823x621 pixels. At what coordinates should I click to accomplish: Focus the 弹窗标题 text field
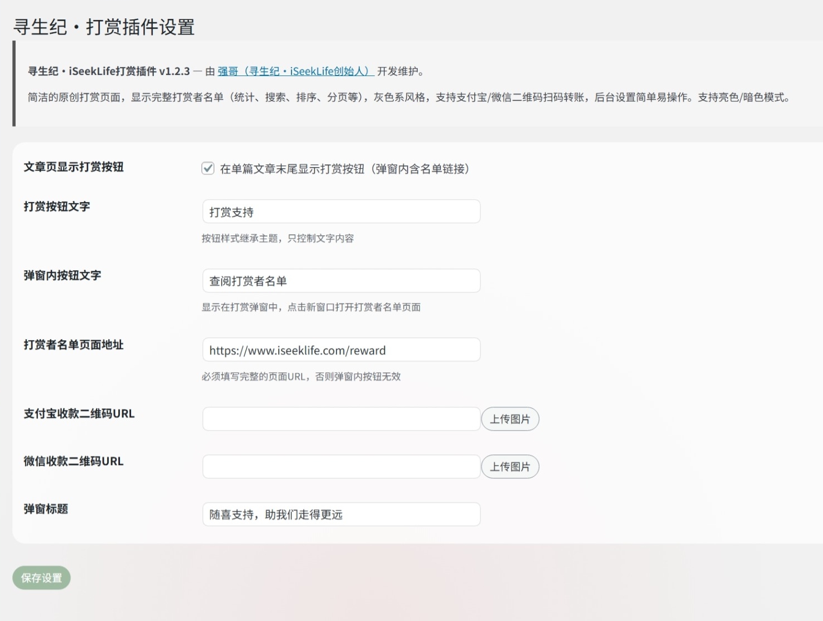point(341,514)
